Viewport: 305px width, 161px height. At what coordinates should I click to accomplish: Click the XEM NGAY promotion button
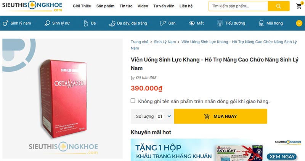click(x=282, y=156)
